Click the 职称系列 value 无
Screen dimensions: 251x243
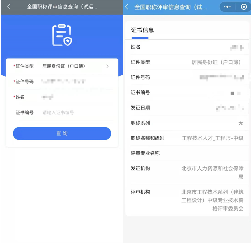point(241,123)
